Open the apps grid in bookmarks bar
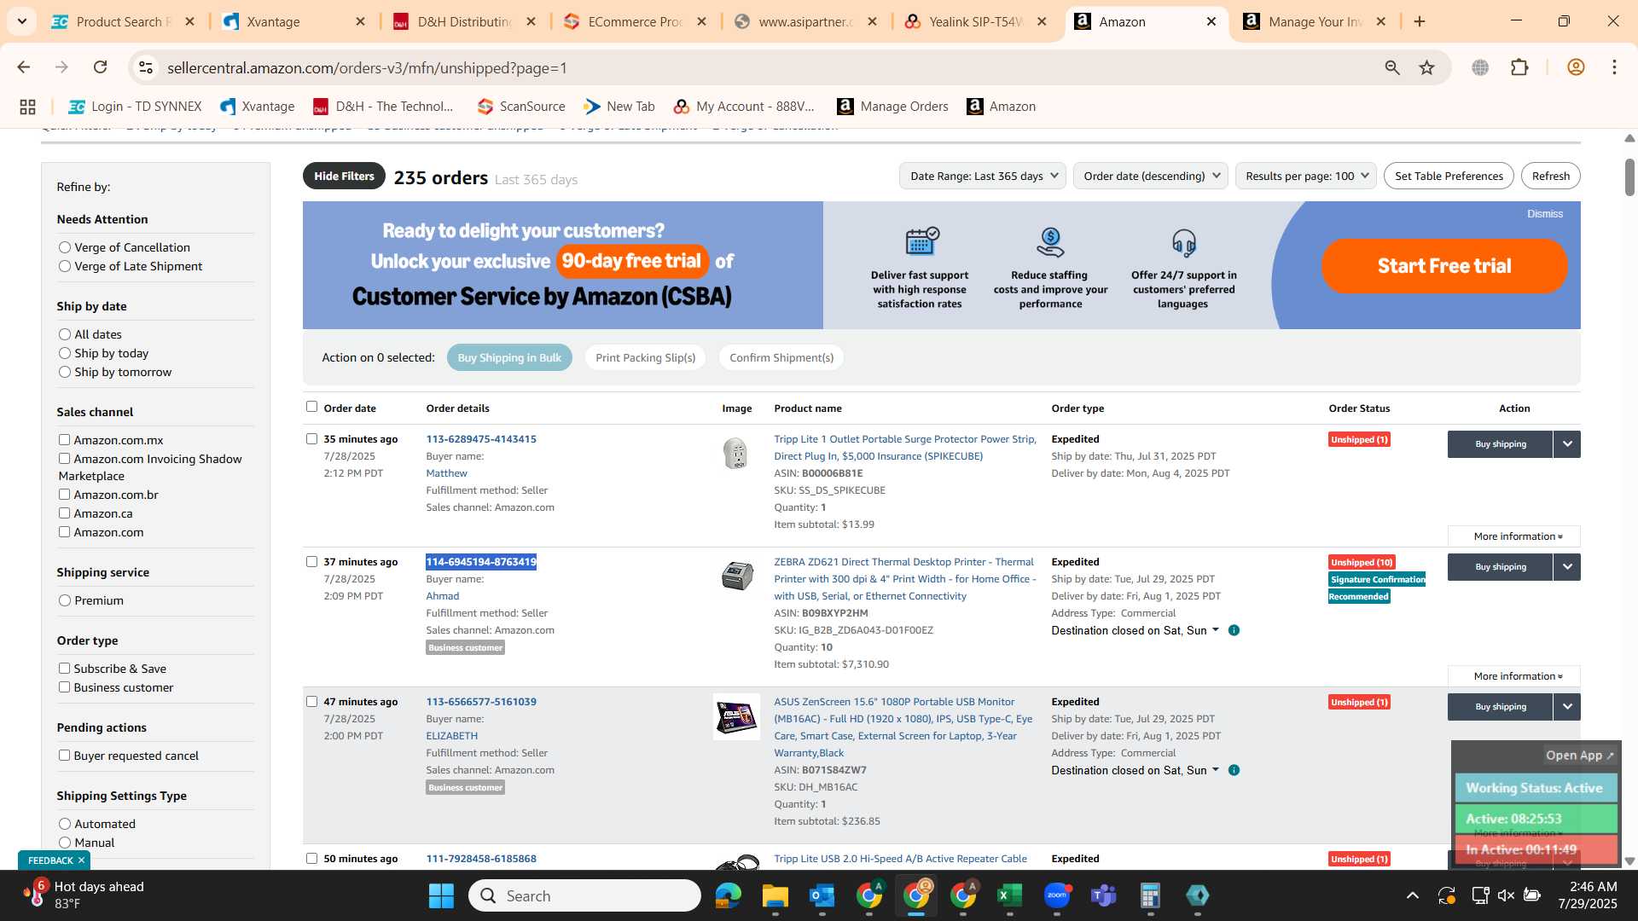1638x921 pixels. pos(27,107)
